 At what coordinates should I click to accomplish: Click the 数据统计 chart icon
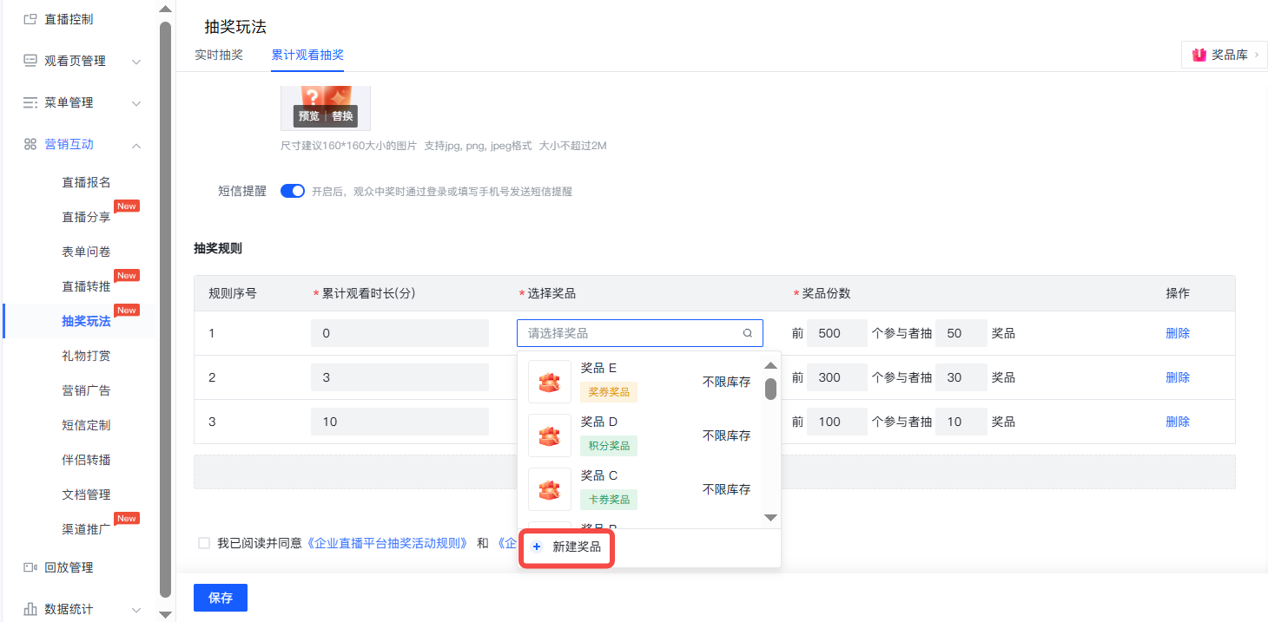[x=30, y=609]
